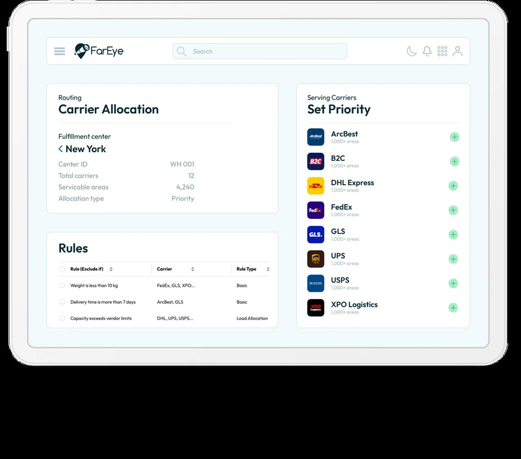
Task: Click the USPS carrier name
Action: [340, 280]
